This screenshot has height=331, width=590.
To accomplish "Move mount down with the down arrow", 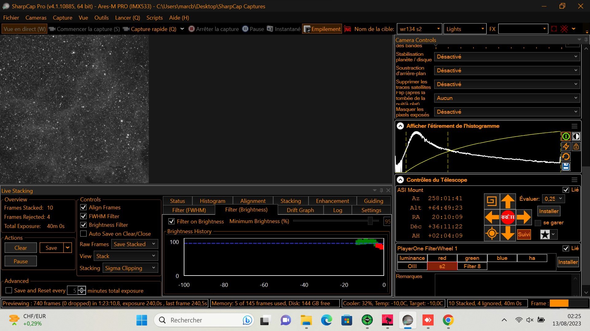I will [x=508, y=233].
